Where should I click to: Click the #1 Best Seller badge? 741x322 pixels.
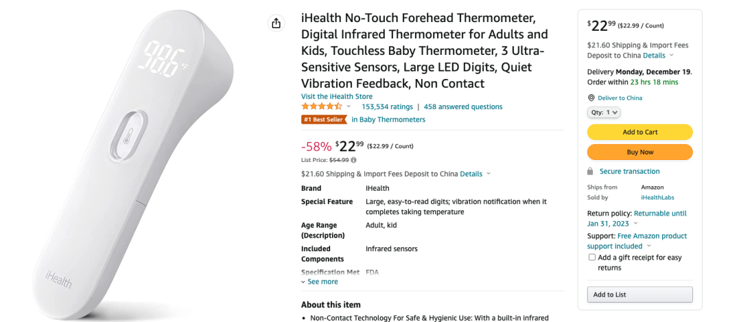pyautogui.click(x=324, y=119)
